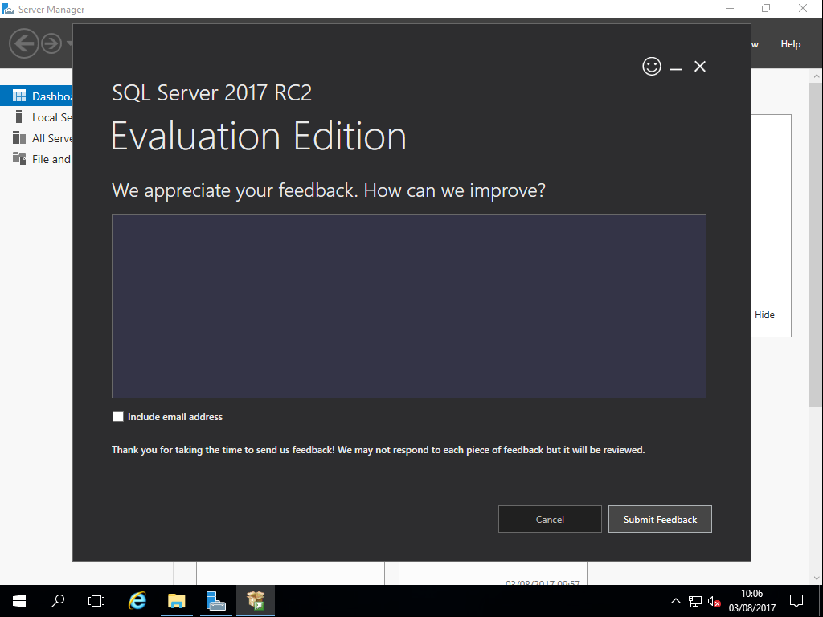This screenshot has width=823, height=617.
Task: Open Task View from the taskbar
Action: tap(96, 600)
